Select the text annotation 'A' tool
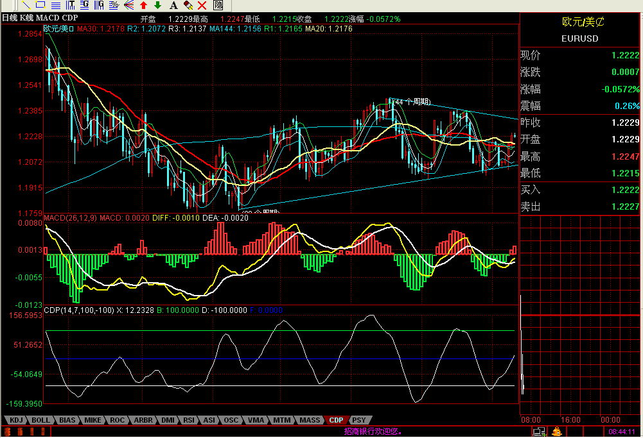Image resolution: width=643 pixels, height=438 pixels. click(173, 4)
